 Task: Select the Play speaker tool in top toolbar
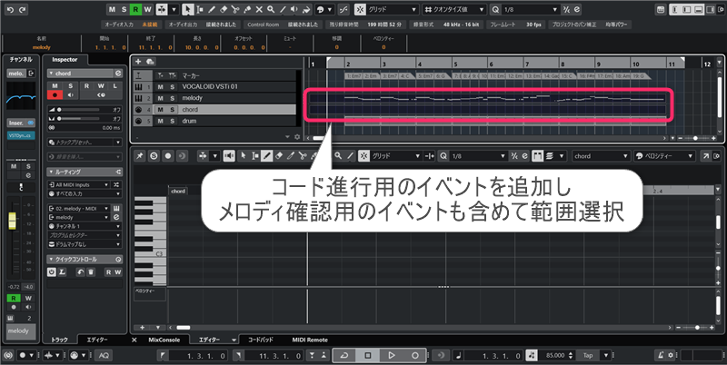[x=294, y=9]
